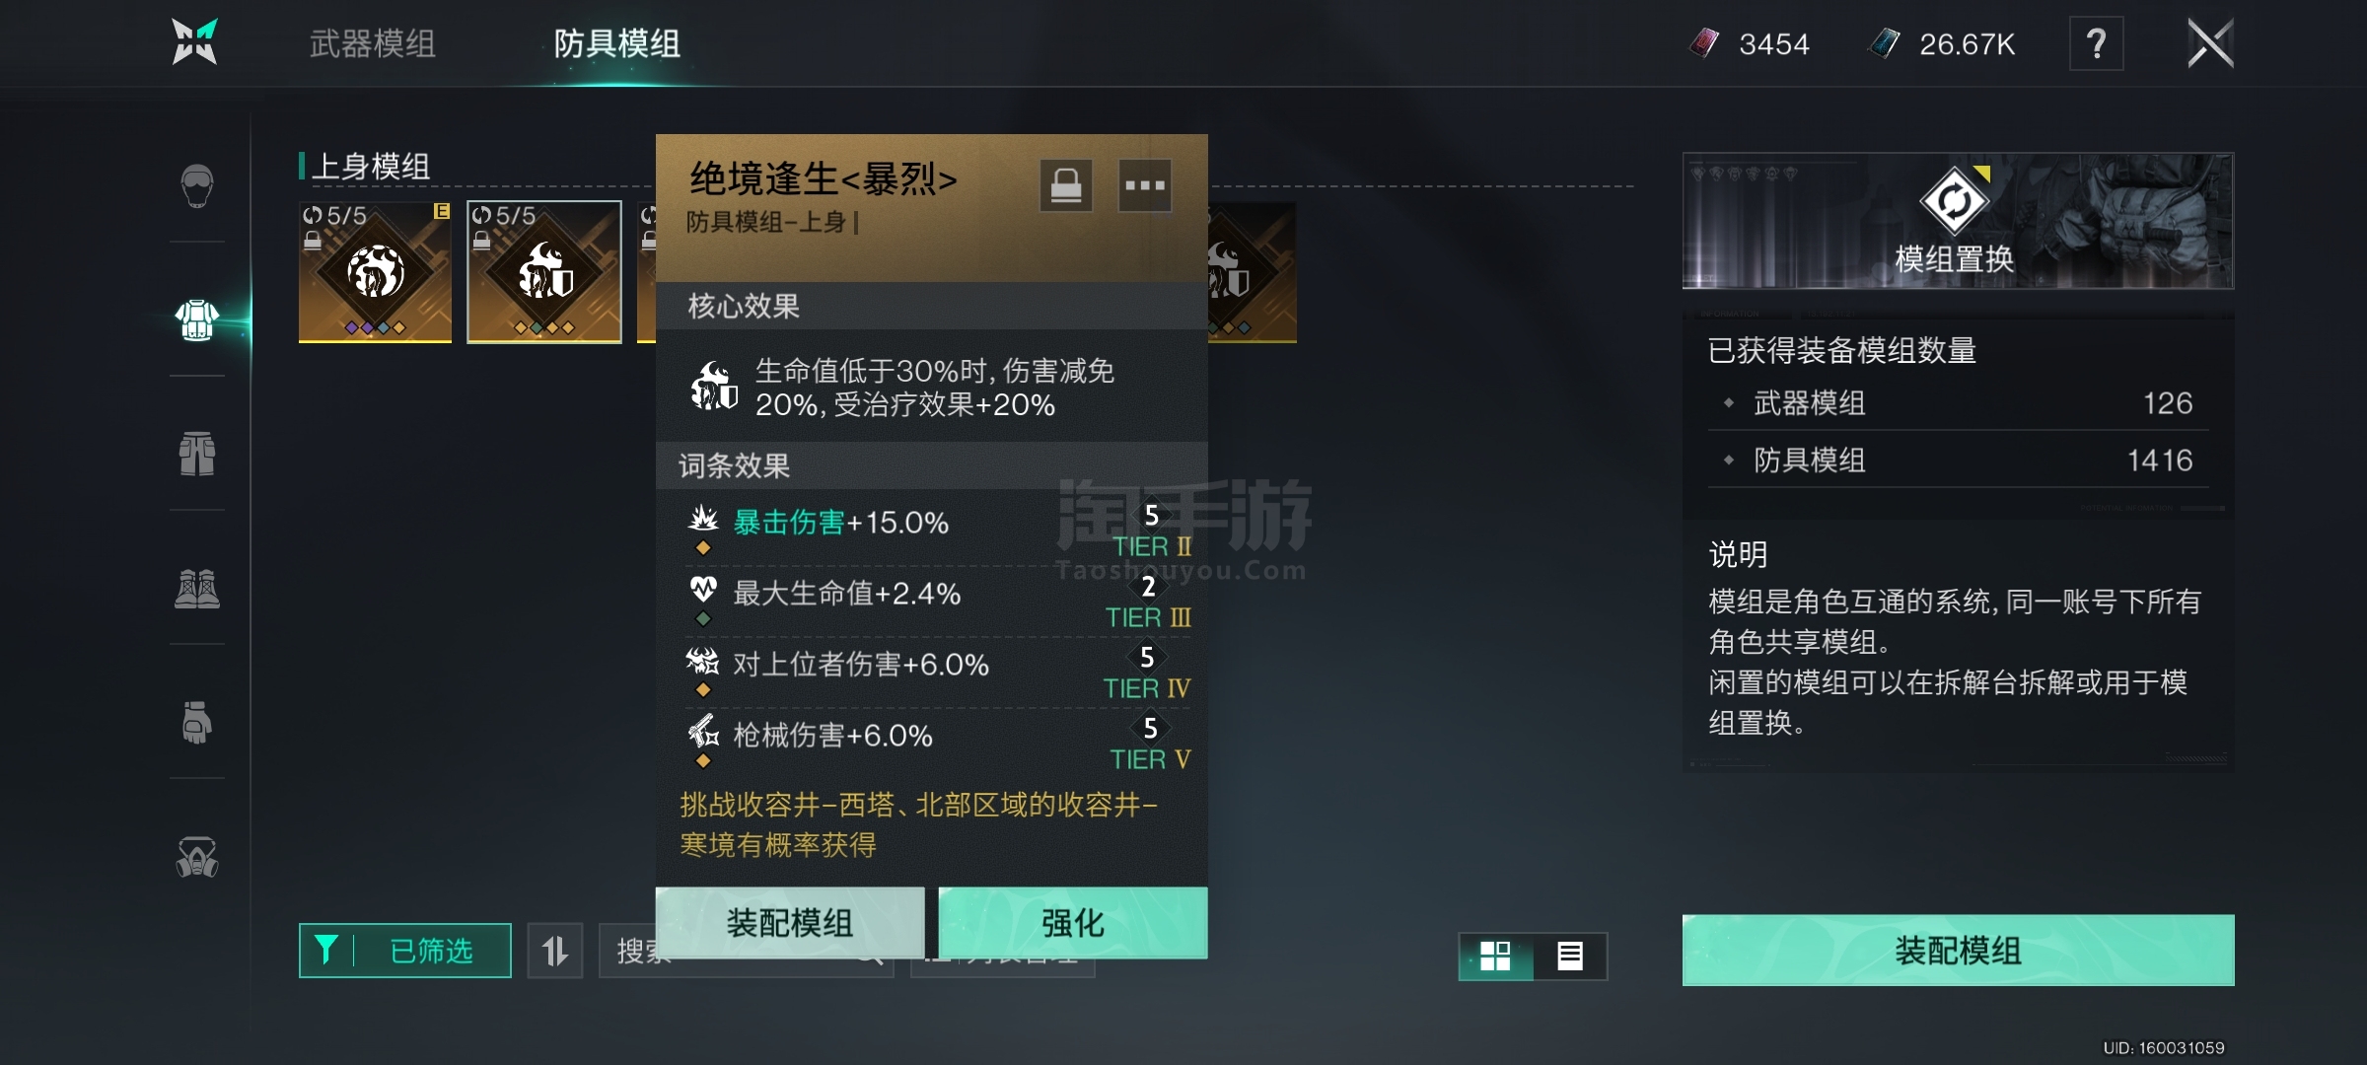Select the pants armor slot icon
Image resolution: width=2367 pixels, height=1065 pixels.
coord(197,454)
